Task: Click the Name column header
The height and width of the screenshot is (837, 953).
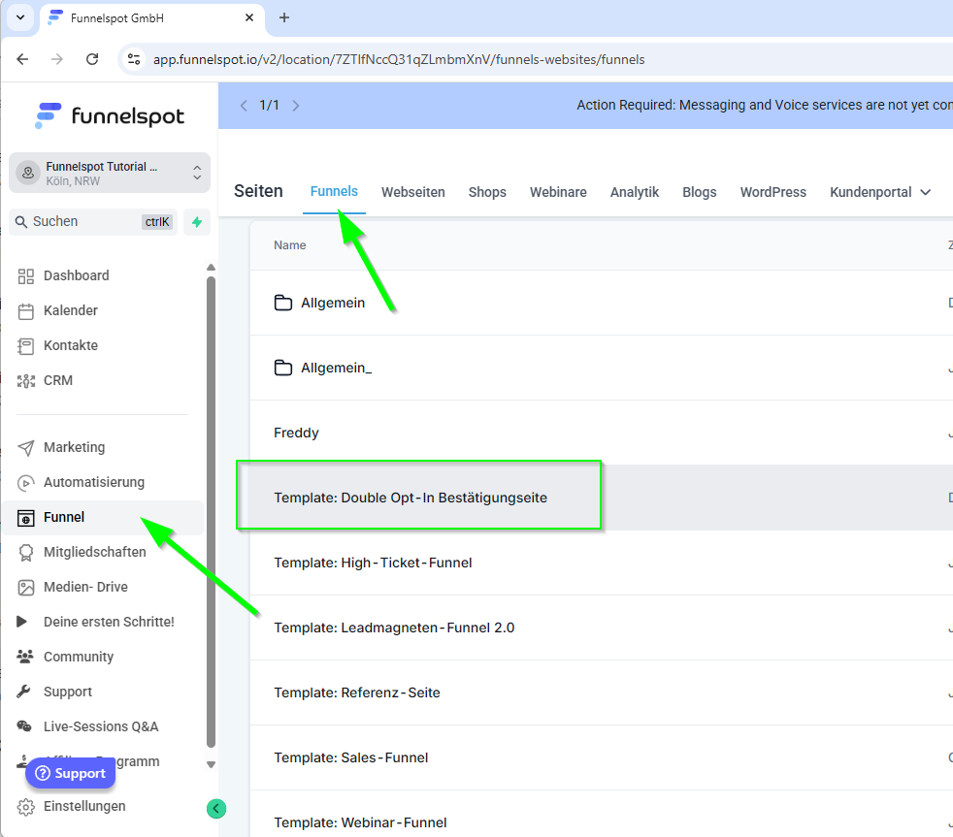Action: coord(290,245)
